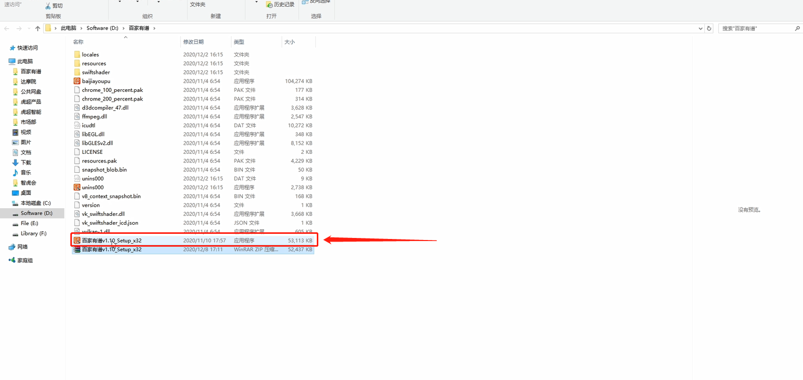Open the address bar history dropdown
Screen dimensions: 803x380
click(x=701, y=28)
